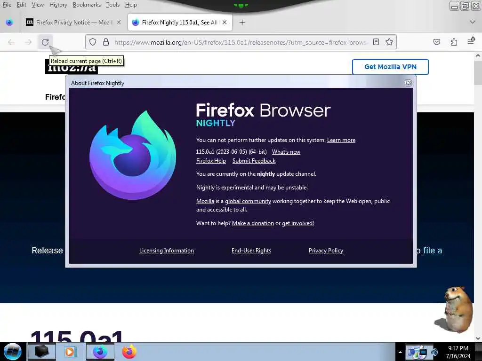This screenshot has width=482, height=361.
Task: Open a new tab with plus button
Action: point(242,23)
